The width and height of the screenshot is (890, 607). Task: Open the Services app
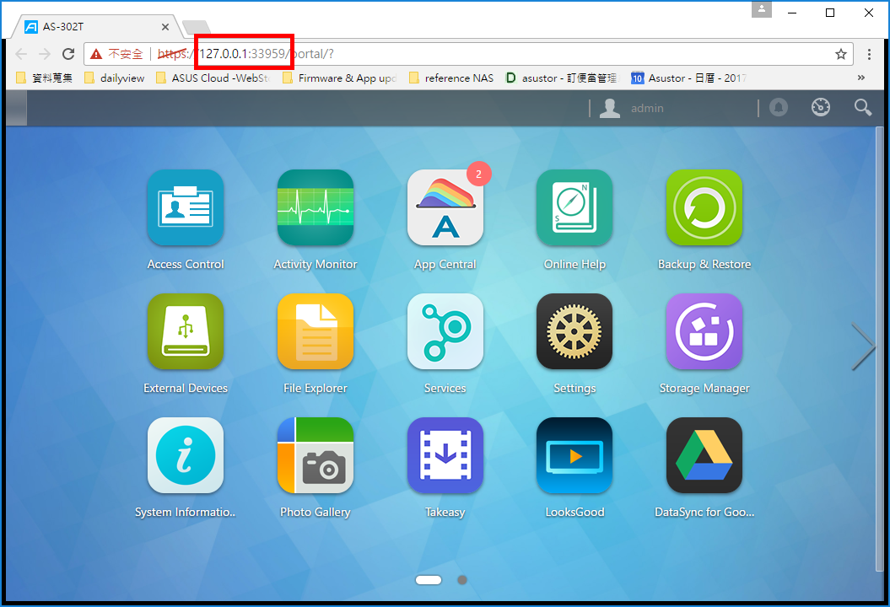(x=445, y=331)
